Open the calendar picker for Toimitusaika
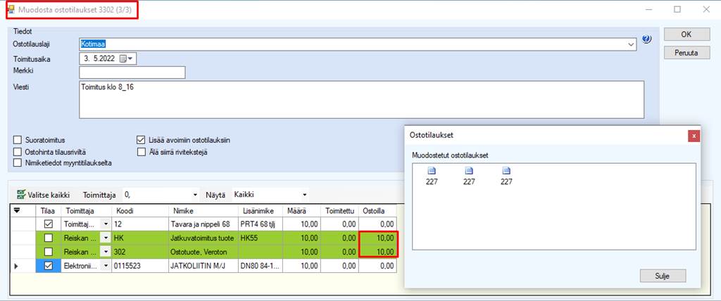Screen dimensions: 721x301 126,59
